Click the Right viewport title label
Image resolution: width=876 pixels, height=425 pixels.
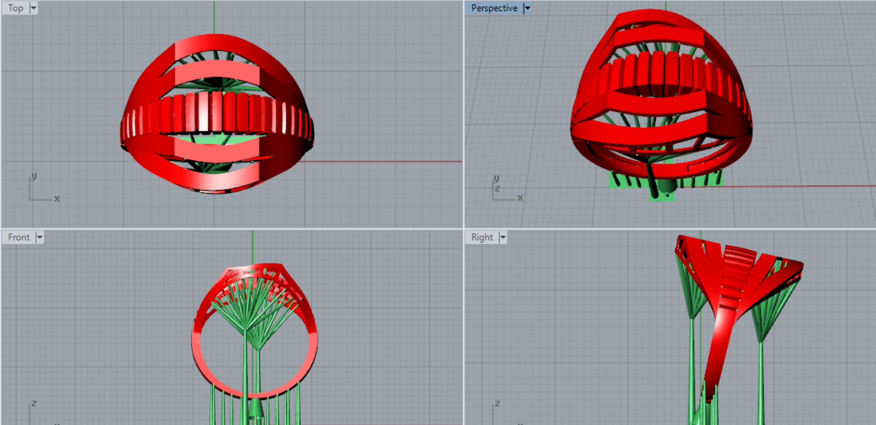[x=482, y=237]
